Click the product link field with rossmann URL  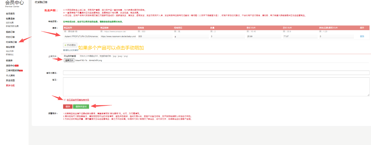118,36
